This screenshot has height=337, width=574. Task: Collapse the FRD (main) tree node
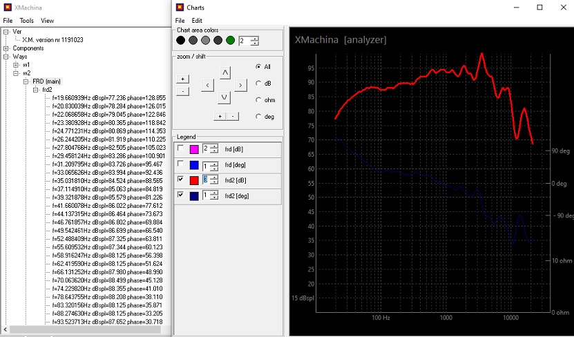26,81
